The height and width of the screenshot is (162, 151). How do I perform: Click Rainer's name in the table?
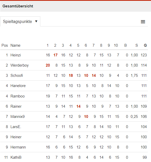(16, 106)
